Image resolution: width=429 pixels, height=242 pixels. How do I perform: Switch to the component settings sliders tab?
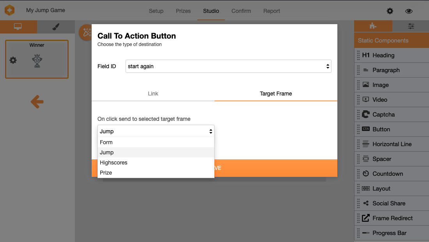(x=411, y=26)
